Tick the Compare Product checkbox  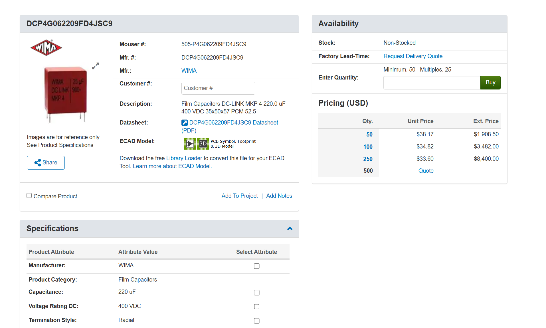(x=29, y=195)
